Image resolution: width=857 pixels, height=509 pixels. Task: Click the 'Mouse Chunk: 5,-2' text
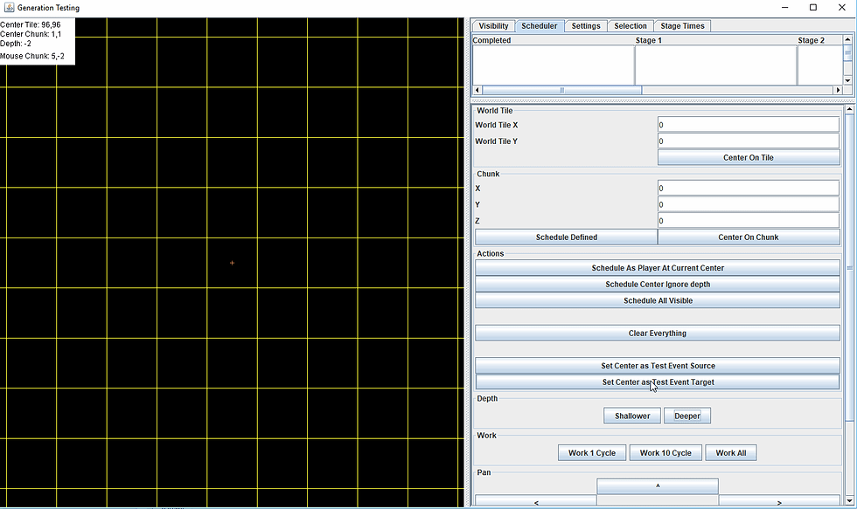click(32, 56)
